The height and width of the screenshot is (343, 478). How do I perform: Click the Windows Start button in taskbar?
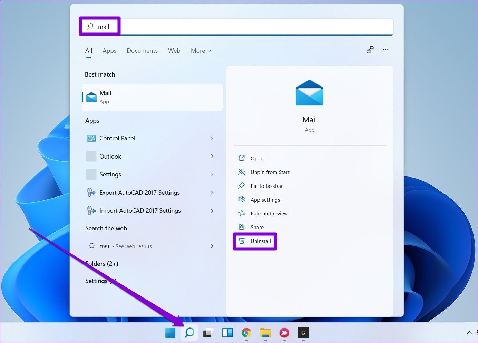coord(170,333)
